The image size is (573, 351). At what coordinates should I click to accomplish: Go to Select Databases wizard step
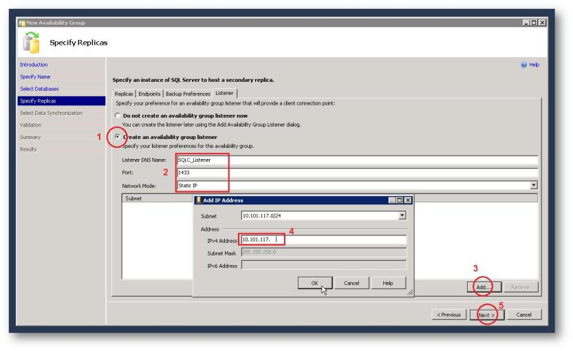pyautogui.click(x=39, y=89)
